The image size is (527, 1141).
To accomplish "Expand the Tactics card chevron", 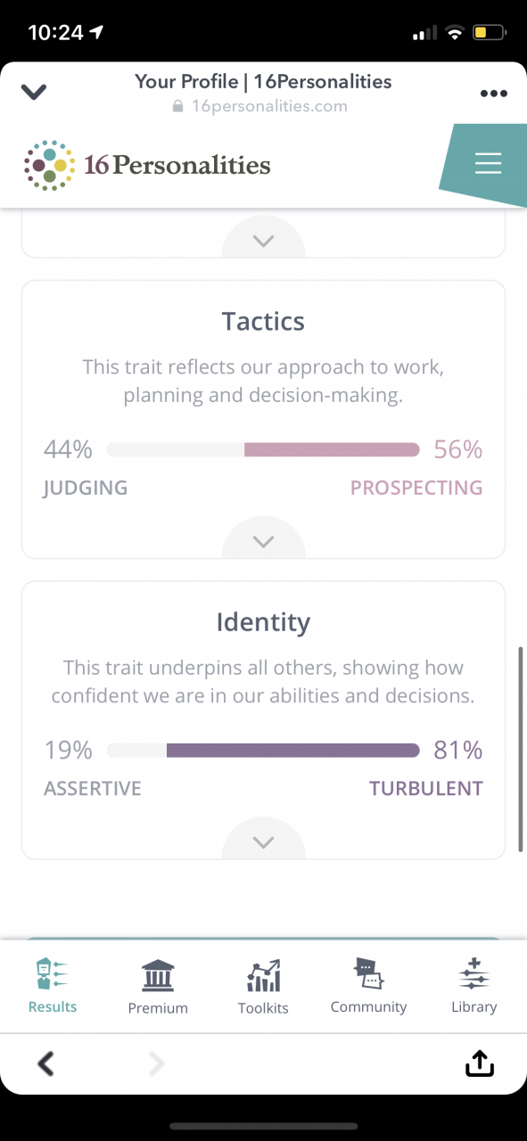I will coord(263,540).
